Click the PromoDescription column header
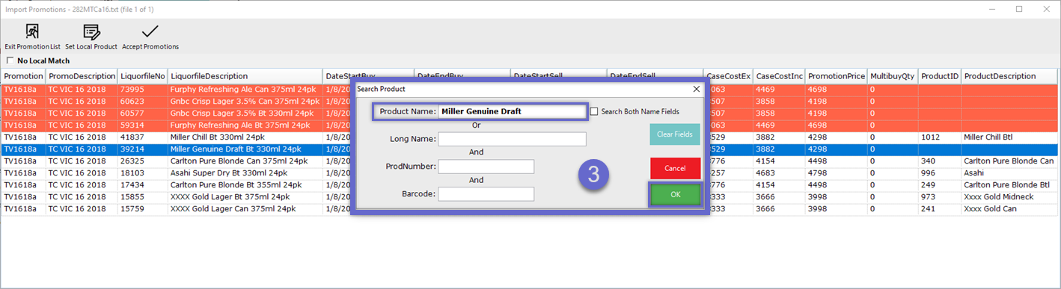 (82, 76)
